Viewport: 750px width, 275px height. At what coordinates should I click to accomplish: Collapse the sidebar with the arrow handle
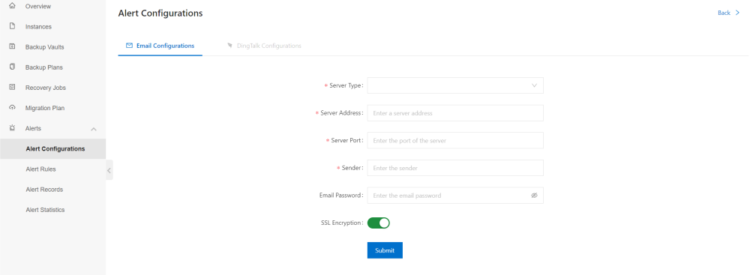(109, 170)
